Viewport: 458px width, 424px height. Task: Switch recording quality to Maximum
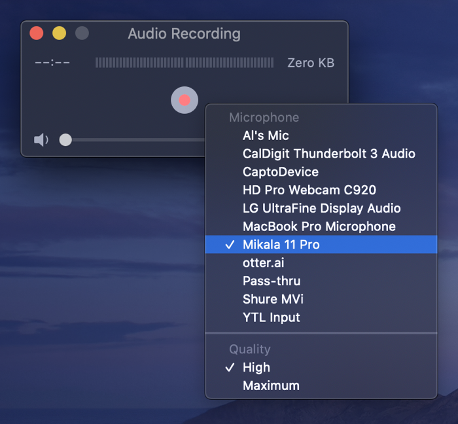coord(271,385)
